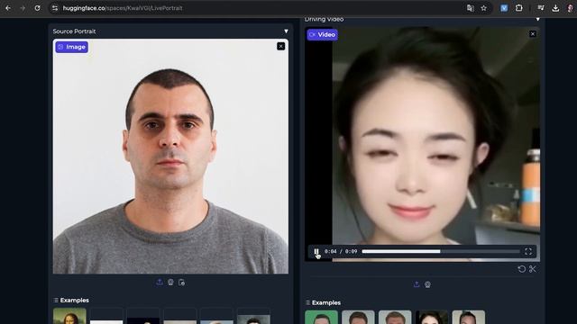The image size is (577, 324).
Task: Click the Video label badge
Action: click(323, 35)
